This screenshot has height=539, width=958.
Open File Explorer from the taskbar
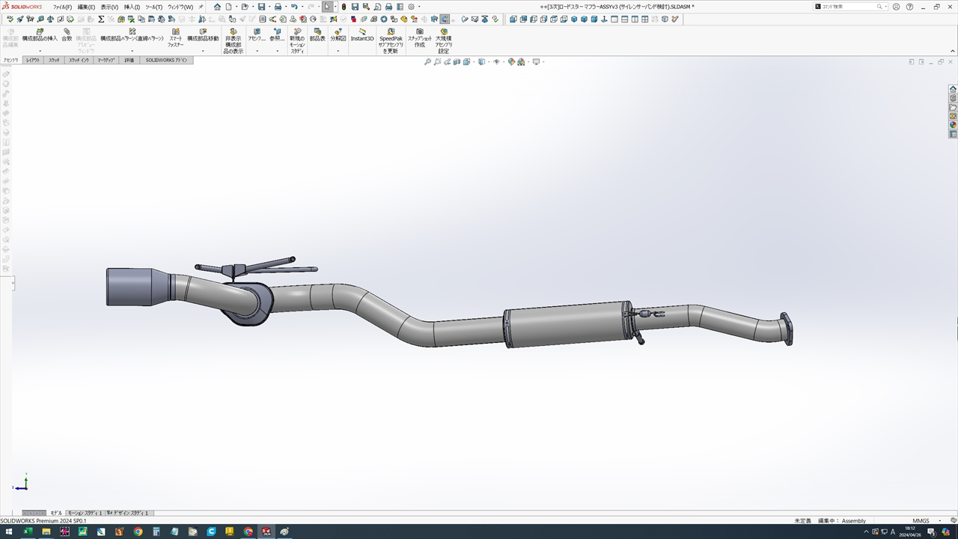46,532
